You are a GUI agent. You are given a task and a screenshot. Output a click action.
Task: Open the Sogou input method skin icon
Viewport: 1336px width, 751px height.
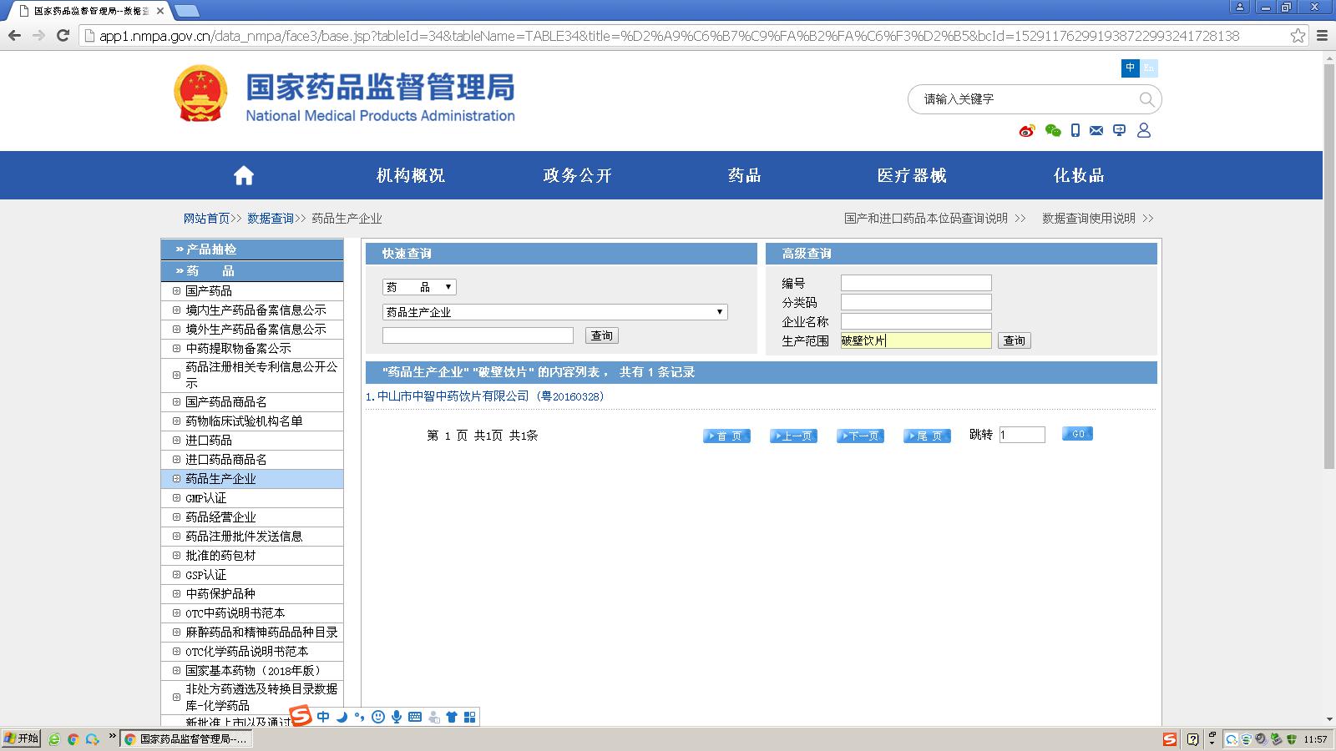(450, 717)
